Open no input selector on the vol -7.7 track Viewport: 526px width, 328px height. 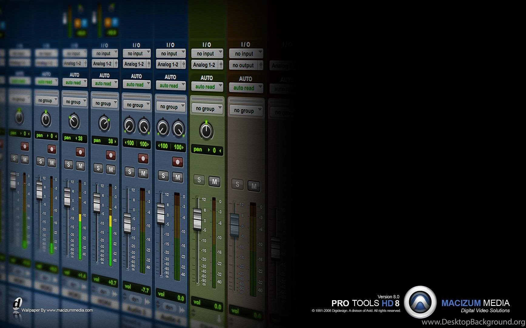[x=137, y=54]
